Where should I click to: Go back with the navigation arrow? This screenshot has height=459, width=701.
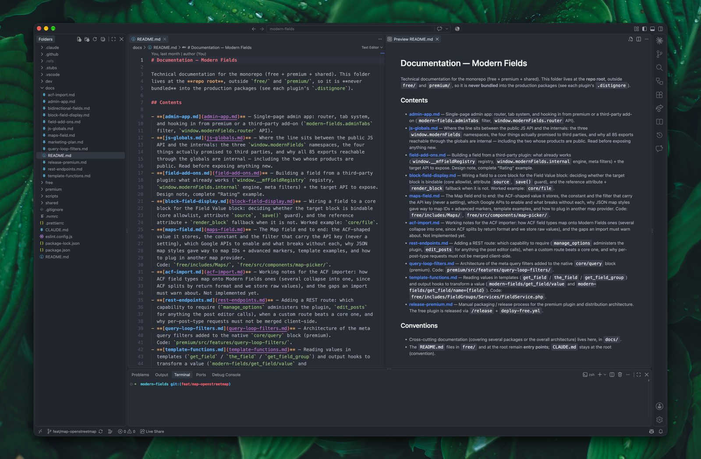pyautogui.click(x=254, y=29)
